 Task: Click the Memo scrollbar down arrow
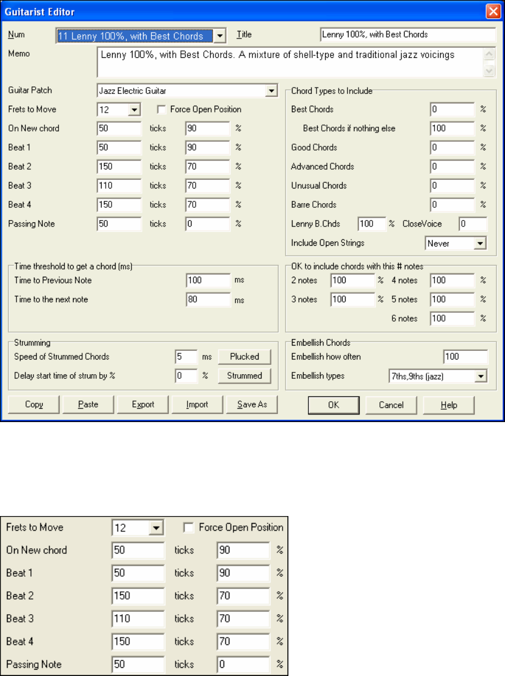click(489, 71)
